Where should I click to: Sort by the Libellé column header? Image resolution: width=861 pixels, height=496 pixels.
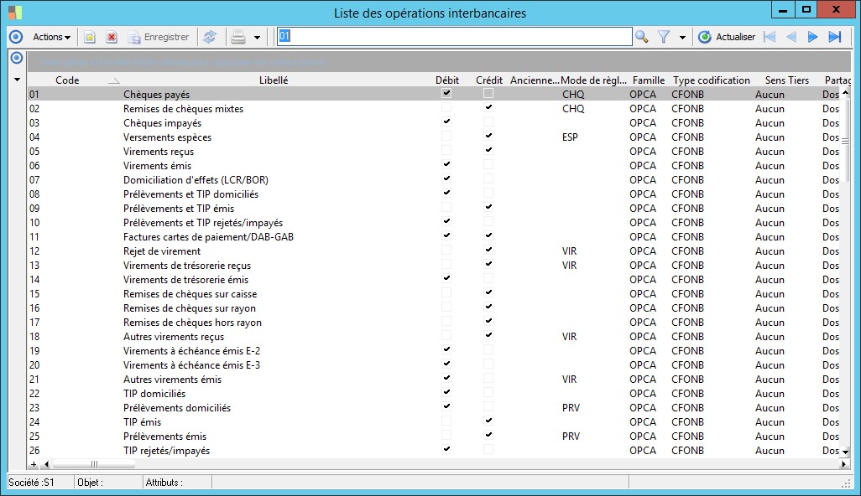click(274, 80)
